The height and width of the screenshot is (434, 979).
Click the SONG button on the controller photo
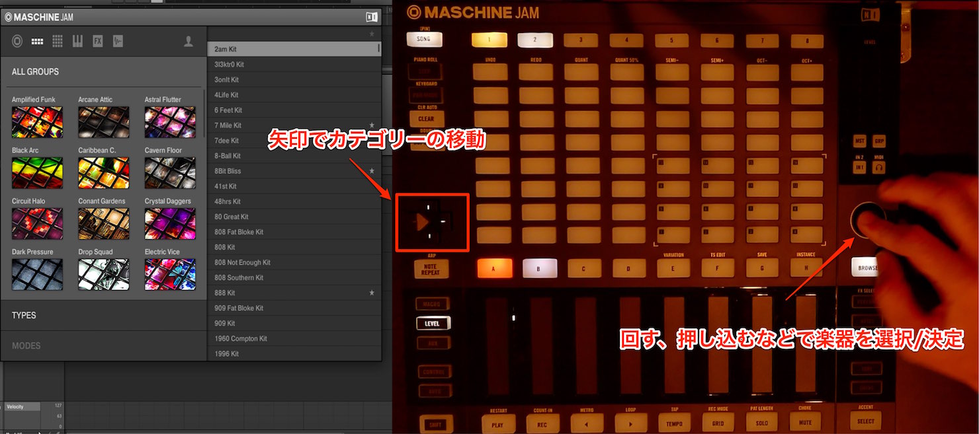pos(424,39)
